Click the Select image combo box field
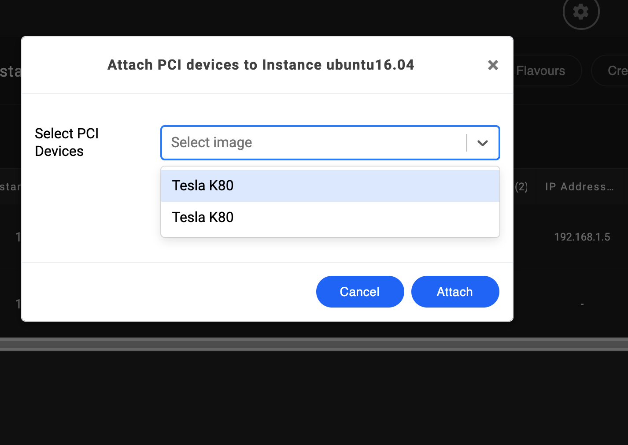 point(330,143)
